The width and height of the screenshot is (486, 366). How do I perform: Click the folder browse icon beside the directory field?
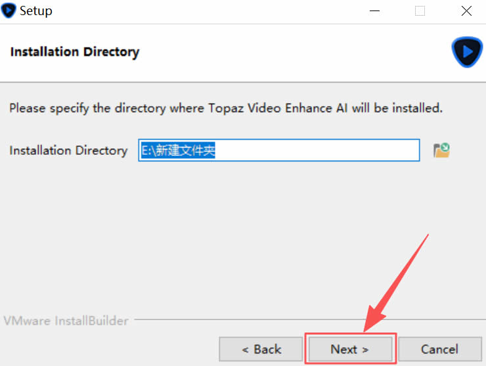point(441,150)
